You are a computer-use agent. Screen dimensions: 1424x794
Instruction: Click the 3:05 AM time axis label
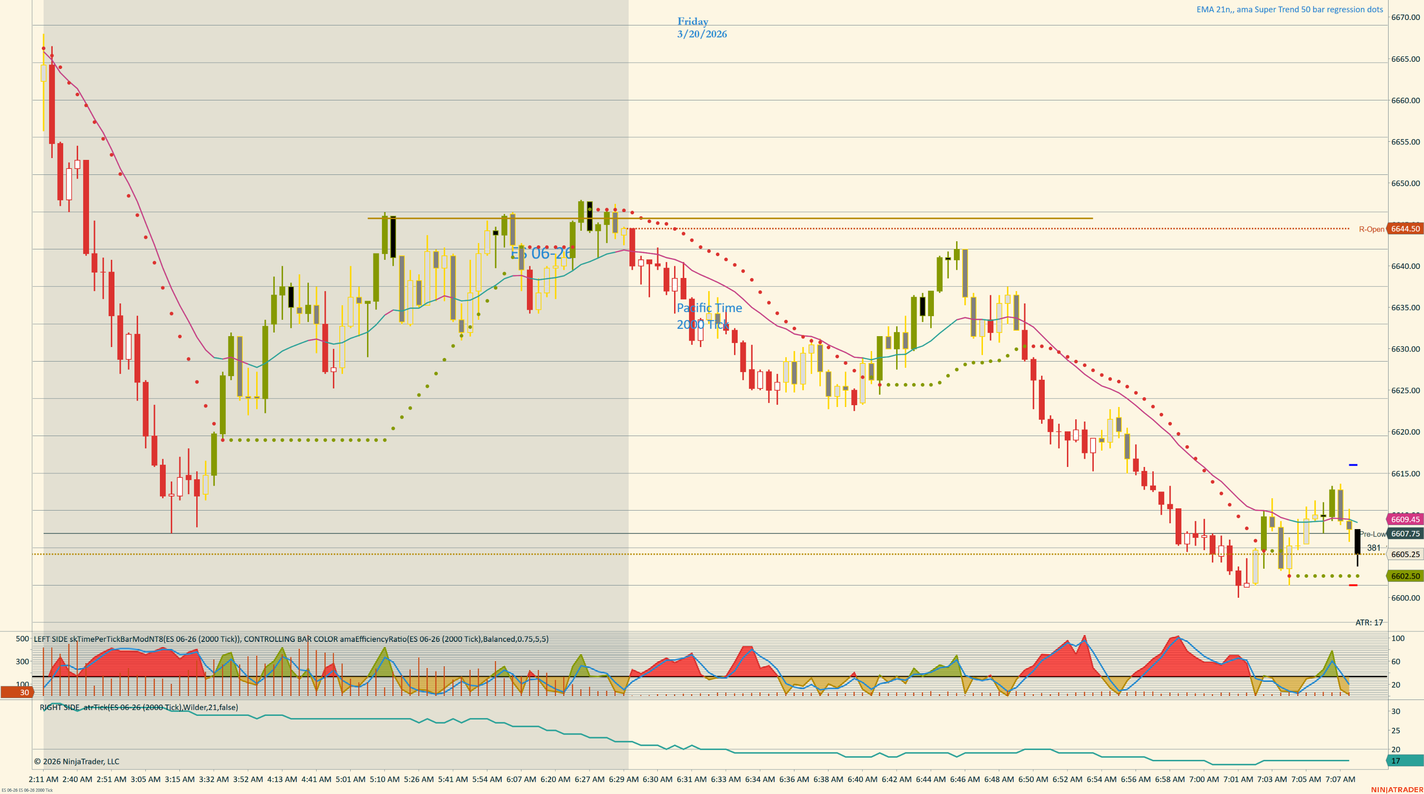(x=146, y=779)
